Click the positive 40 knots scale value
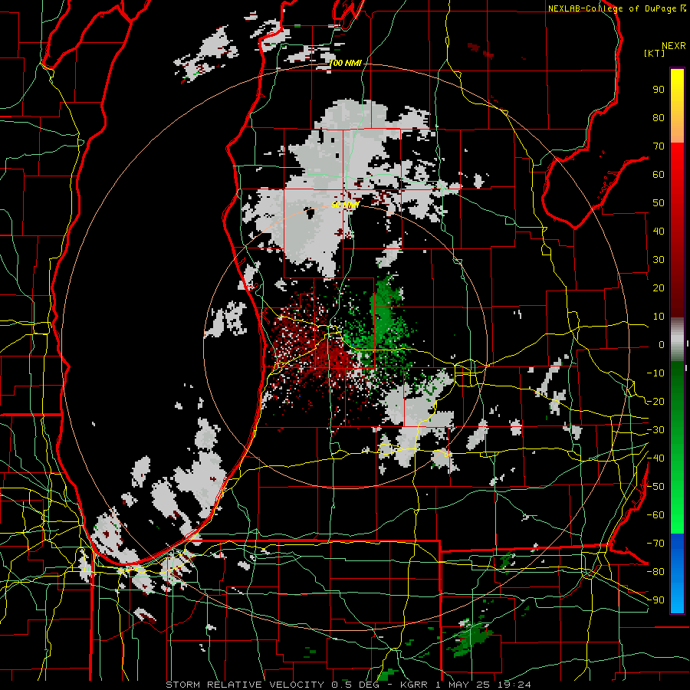This screenshot has width=690, height=690. 659,231
